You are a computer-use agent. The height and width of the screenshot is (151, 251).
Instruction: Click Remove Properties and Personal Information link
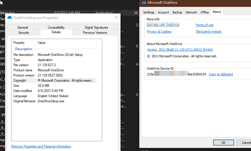coord(41,146)
